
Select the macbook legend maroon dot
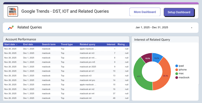tap(177, 78)
